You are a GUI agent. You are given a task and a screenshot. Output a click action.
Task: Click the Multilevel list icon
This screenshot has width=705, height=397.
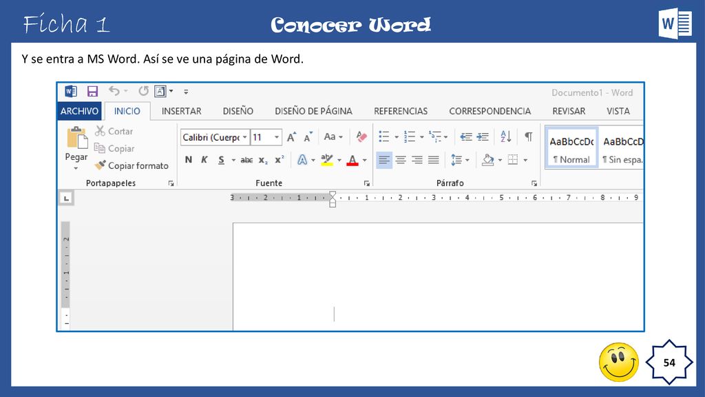point(435,137)
